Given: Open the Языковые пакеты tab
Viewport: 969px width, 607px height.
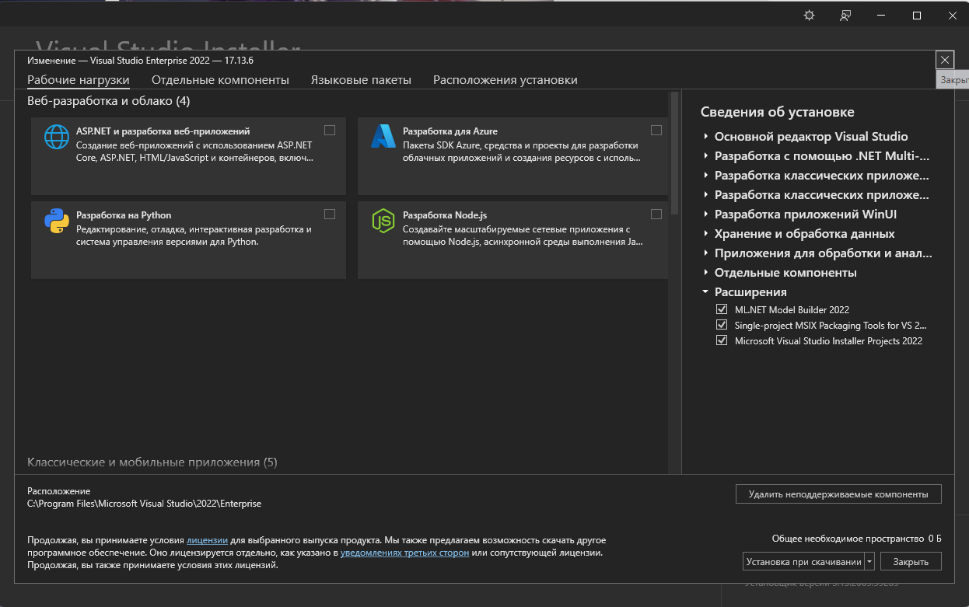Looking at the screenshot, I should pos(361,80).
